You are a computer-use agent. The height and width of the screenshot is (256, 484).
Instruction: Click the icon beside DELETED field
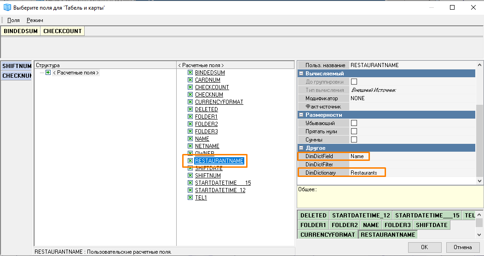[x=190, y=109]
